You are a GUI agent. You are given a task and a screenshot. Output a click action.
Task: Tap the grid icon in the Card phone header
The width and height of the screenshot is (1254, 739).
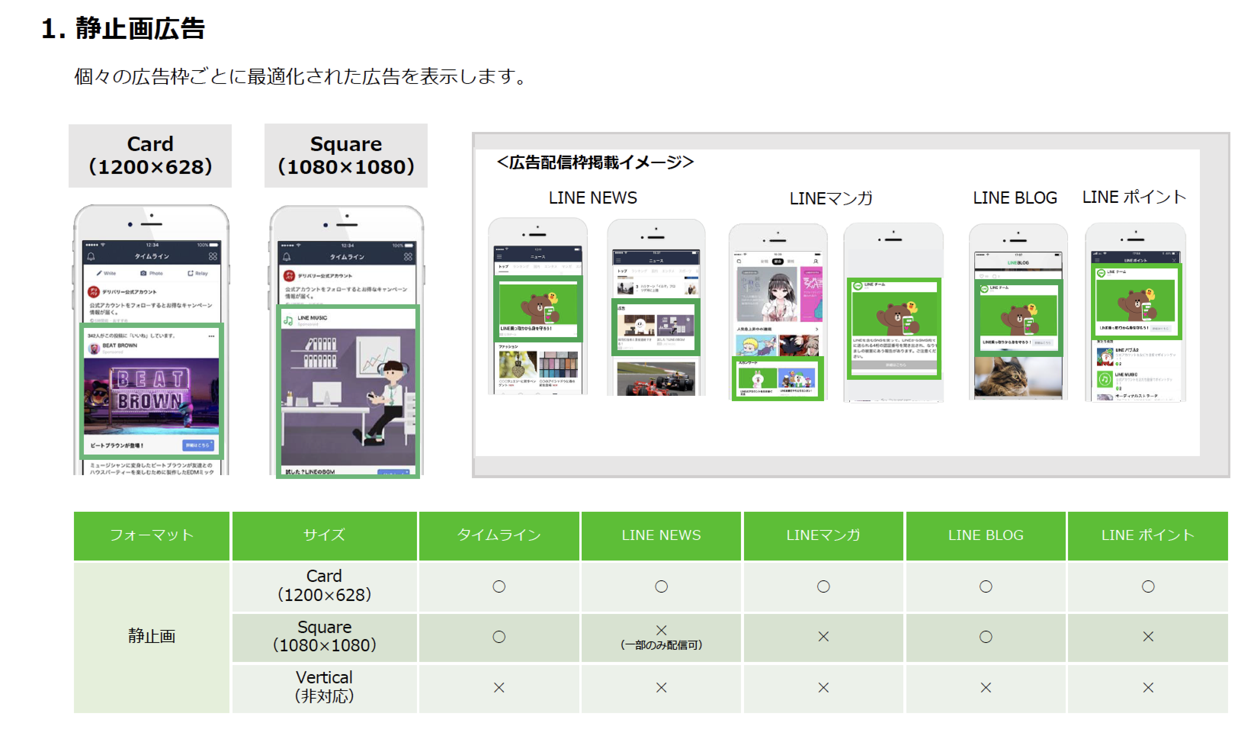click(213, 257)
